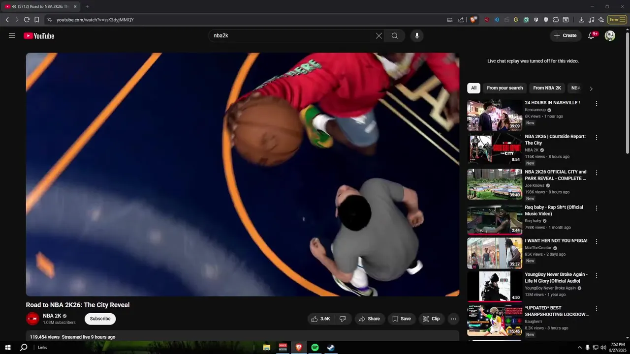
Task: Open 24 HOURS IN NASHVILLE thumbnail
Action: pyautogui.click(x=495, y=115)
